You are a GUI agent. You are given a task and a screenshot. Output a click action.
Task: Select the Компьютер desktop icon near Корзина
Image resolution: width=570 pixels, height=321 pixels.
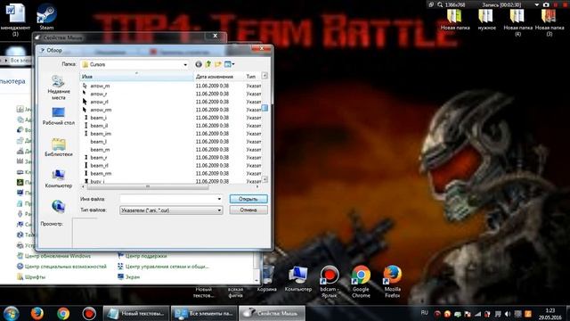point(298,279)
